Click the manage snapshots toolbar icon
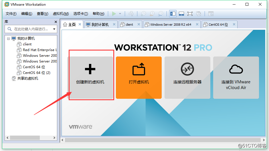The image size is (269, 151). 161,14
